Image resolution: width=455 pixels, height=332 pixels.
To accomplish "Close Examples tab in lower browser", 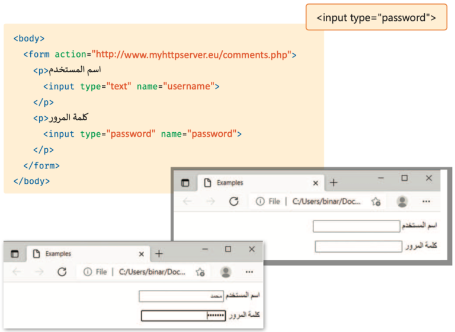I will [x=142, y=254].
